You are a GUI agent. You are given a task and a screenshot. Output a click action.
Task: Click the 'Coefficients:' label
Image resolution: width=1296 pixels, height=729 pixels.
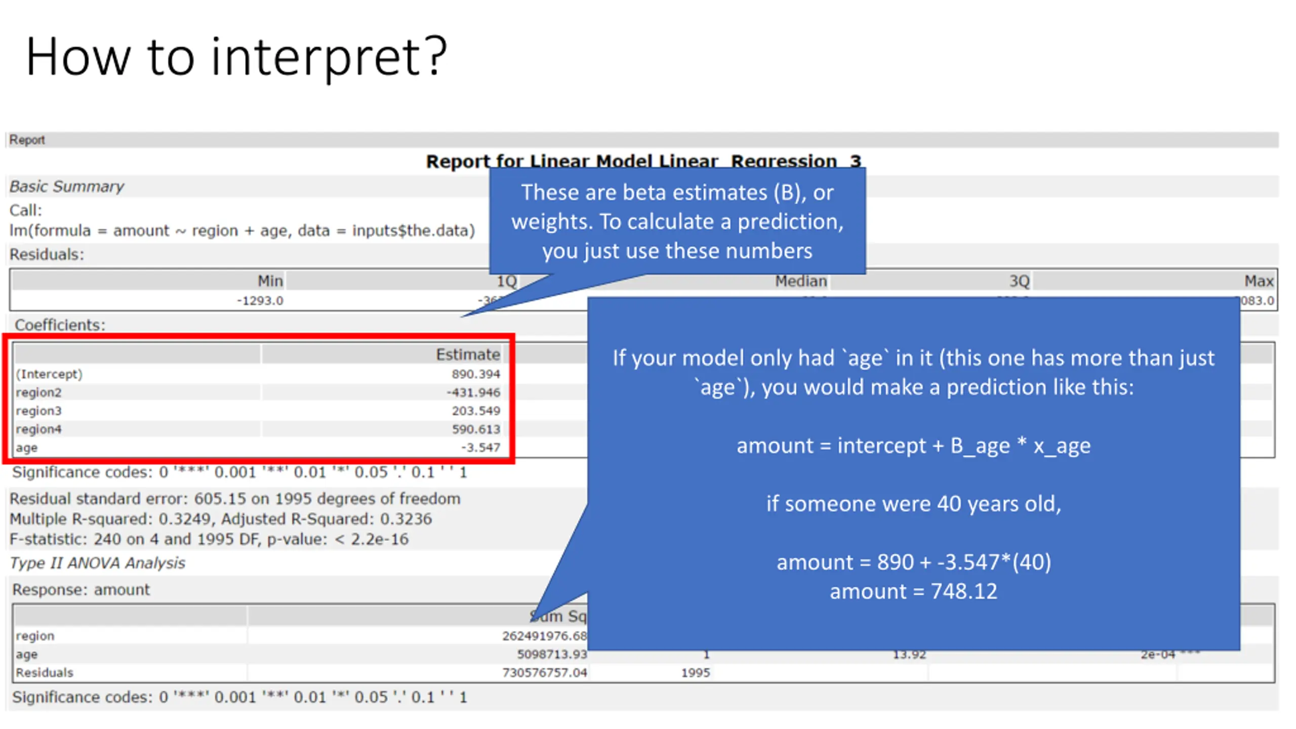[60, 325]
